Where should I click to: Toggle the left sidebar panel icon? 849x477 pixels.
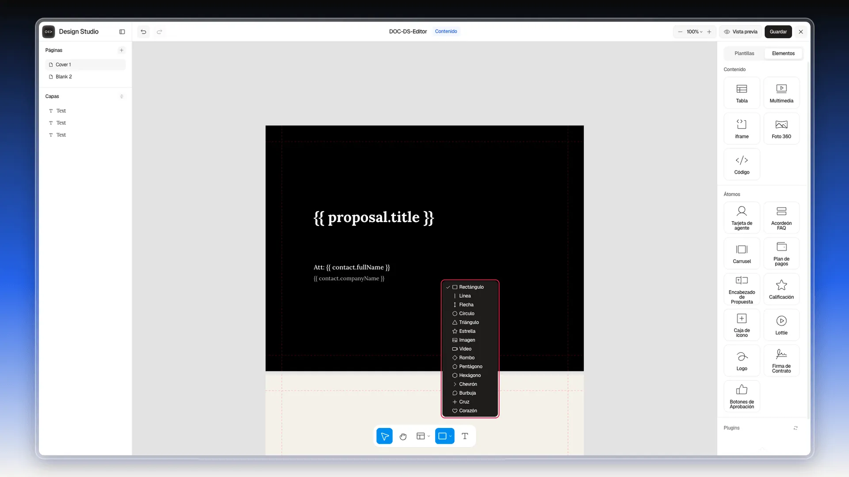pyautogui.click(x=122, y=32)
